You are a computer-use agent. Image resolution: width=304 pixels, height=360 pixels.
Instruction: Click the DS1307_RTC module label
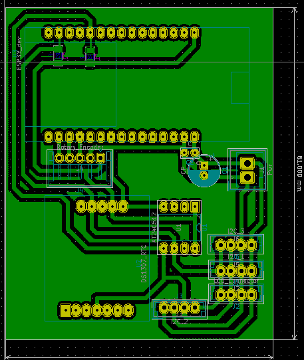click(144, 264)
